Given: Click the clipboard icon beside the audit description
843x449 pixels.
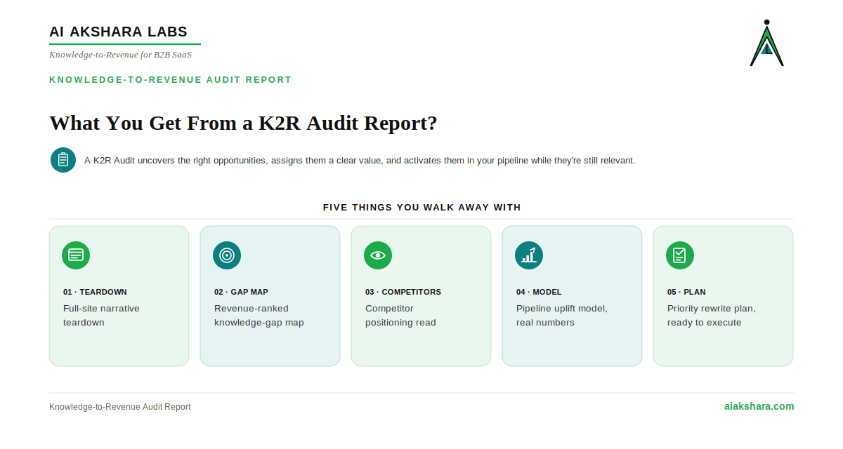Looking at the screenshot, I should (63, 160).
